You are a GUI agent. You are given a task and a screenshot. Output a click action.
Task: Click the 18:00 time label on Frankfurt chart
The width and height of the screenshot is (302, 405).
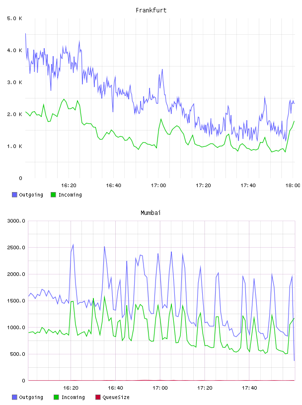293,186
